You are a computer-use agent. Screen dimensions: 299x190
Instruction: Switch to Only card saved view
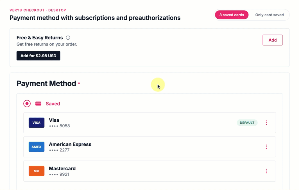(x=269, y=15)
